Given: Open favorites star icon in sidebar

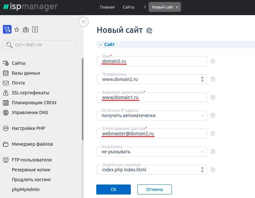Looking at the screenshot, I should [17, 30].
